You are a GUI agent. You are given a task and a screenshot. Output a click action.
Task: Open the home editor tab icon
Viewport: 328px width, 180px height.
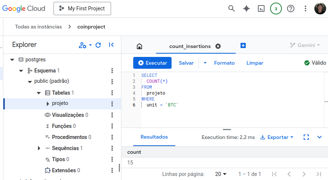tap(139, 46)
